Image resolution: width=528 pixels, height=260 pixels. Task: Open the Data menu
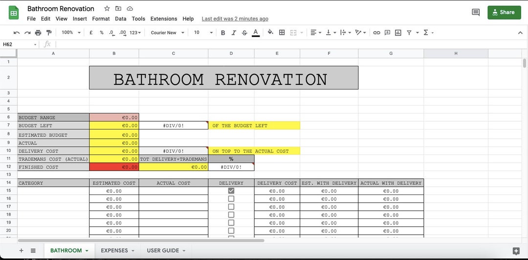pyautogui.click(x=121, y=19)
